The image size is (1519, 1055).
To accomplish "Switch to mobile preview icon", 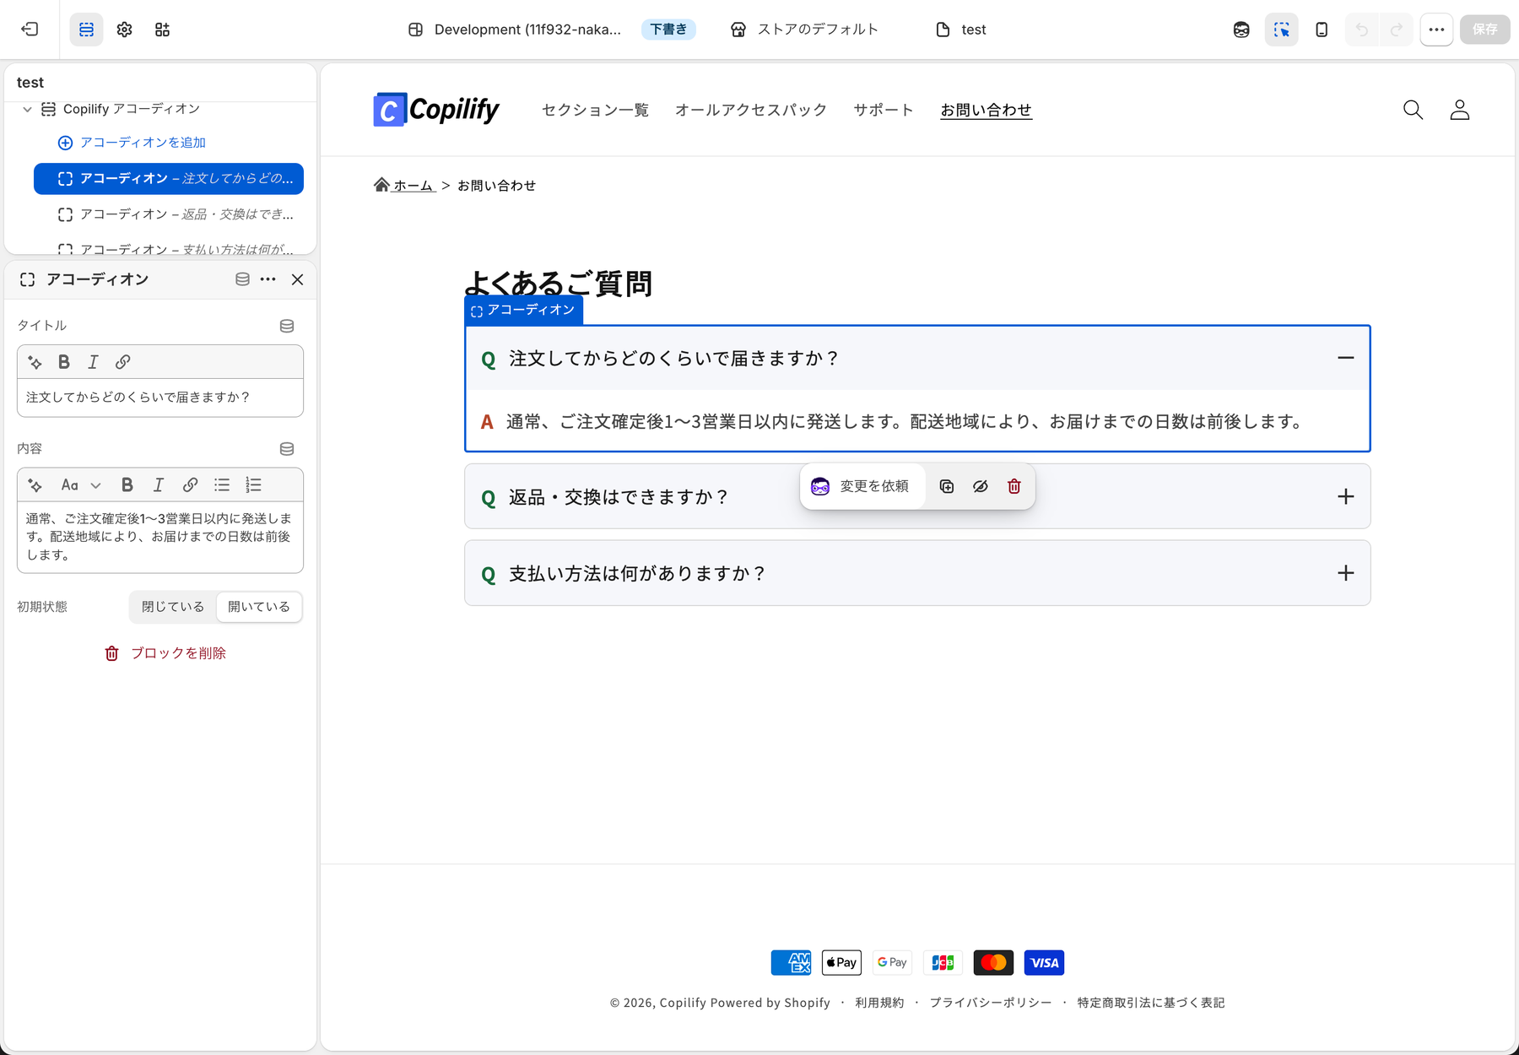I will [1322, 30].
